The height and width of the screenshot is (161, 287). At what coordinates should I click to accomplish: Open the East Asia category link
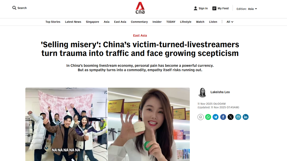point(140,35)
